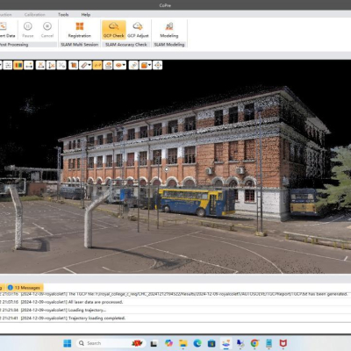Run the GCP Check tool

click(x=114, y=30)
